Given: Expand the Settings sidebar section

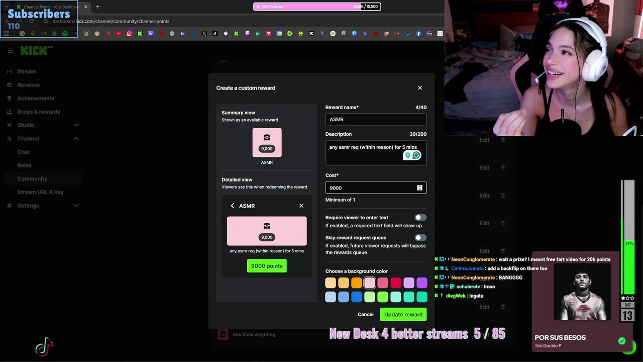Looking at the screenshot, I should coord(76,206).
